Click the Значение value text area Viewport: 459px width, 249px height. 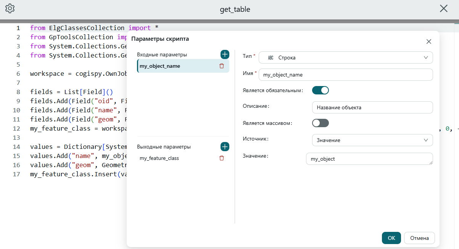pyautogui.click(x=369, y=159)
